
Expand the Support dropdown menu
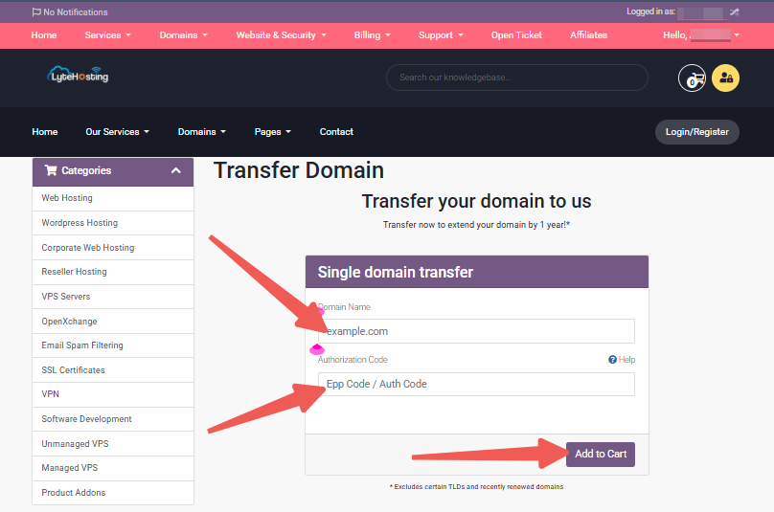441,35
